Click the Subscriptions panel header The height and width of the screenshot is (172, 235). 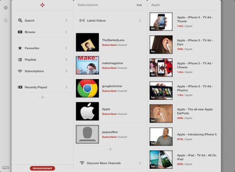[x=88, y=5]
